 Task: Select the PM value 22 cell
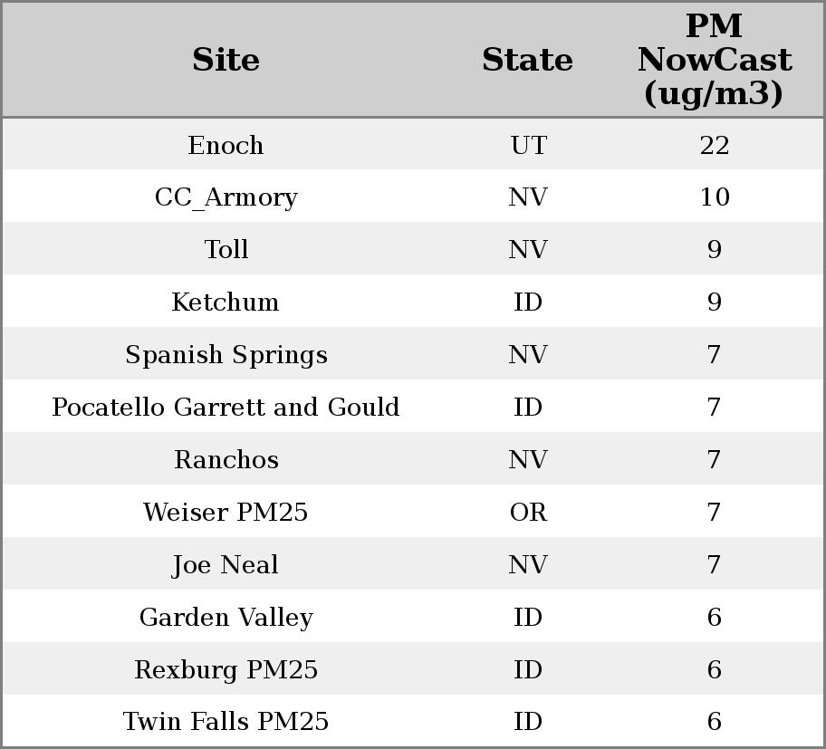[714, 145]
